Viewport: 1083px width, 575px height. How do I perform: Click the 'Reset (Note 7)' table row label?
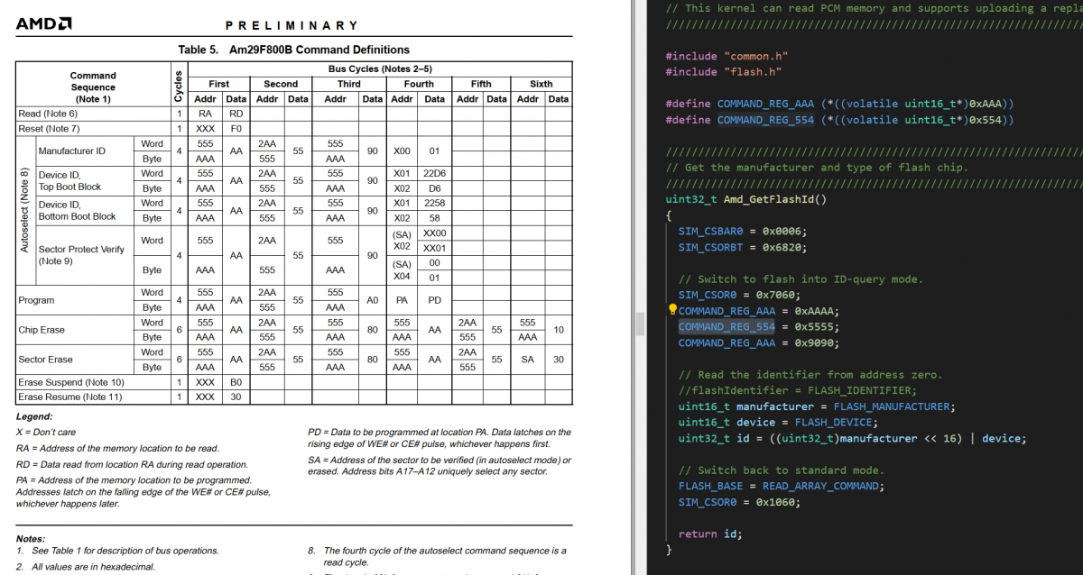click(x=49, y=129)
